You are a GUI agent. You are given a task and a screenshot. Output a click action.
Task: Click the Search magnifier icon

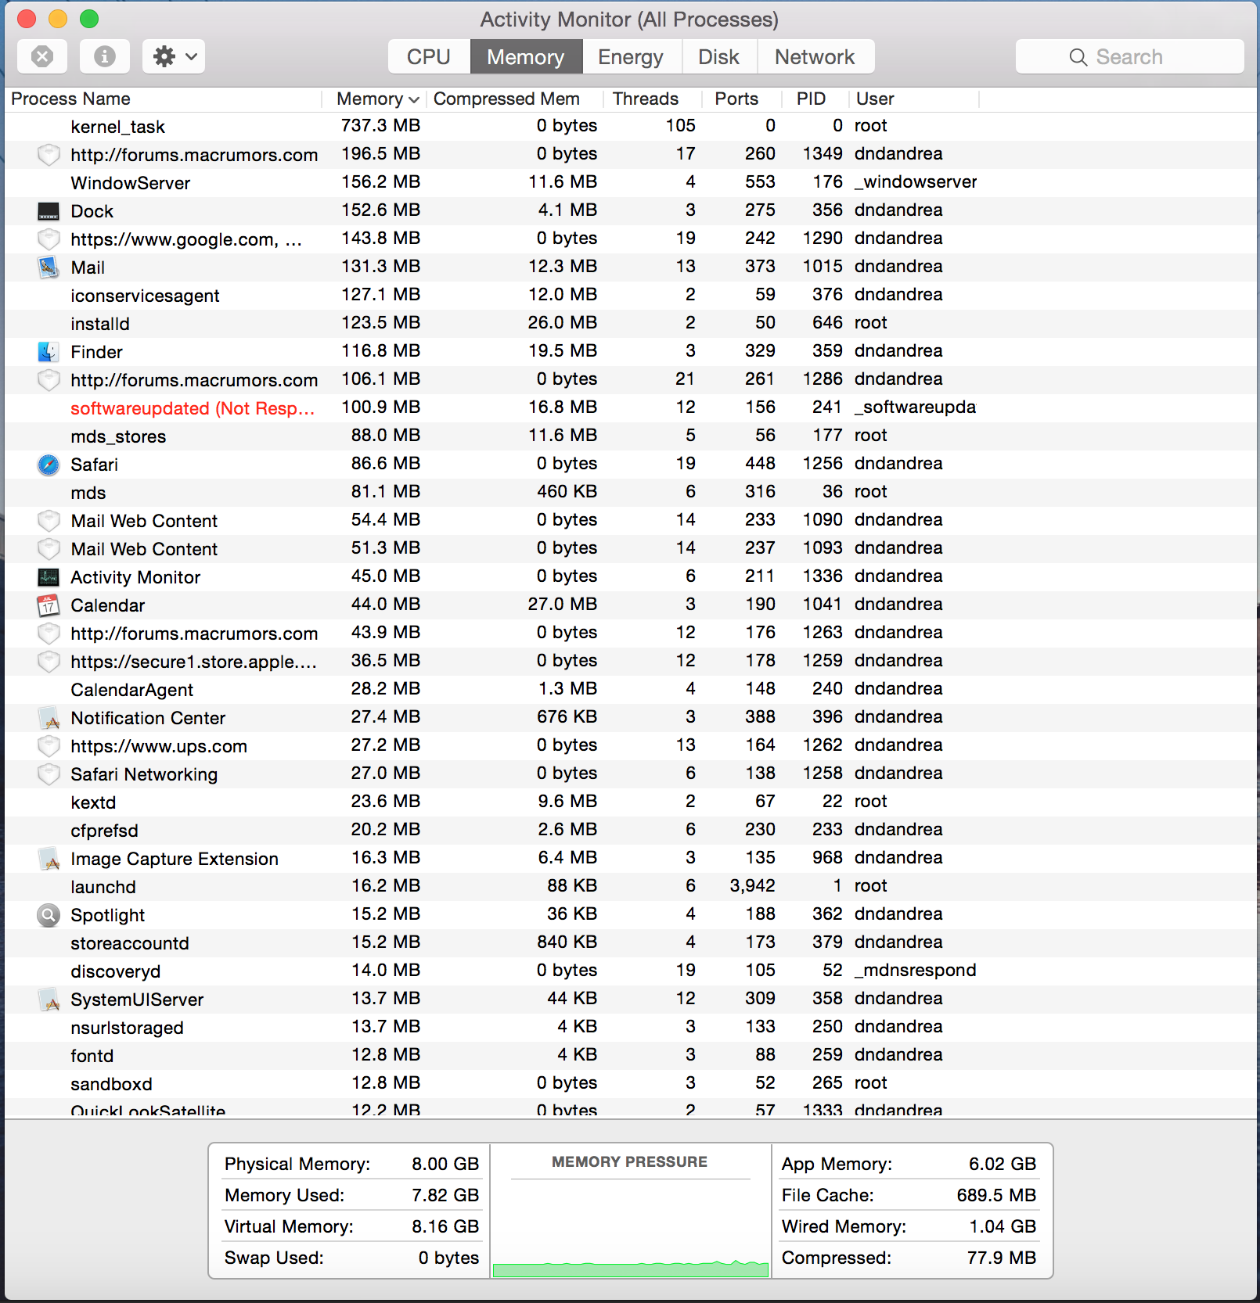[1078, 57]
